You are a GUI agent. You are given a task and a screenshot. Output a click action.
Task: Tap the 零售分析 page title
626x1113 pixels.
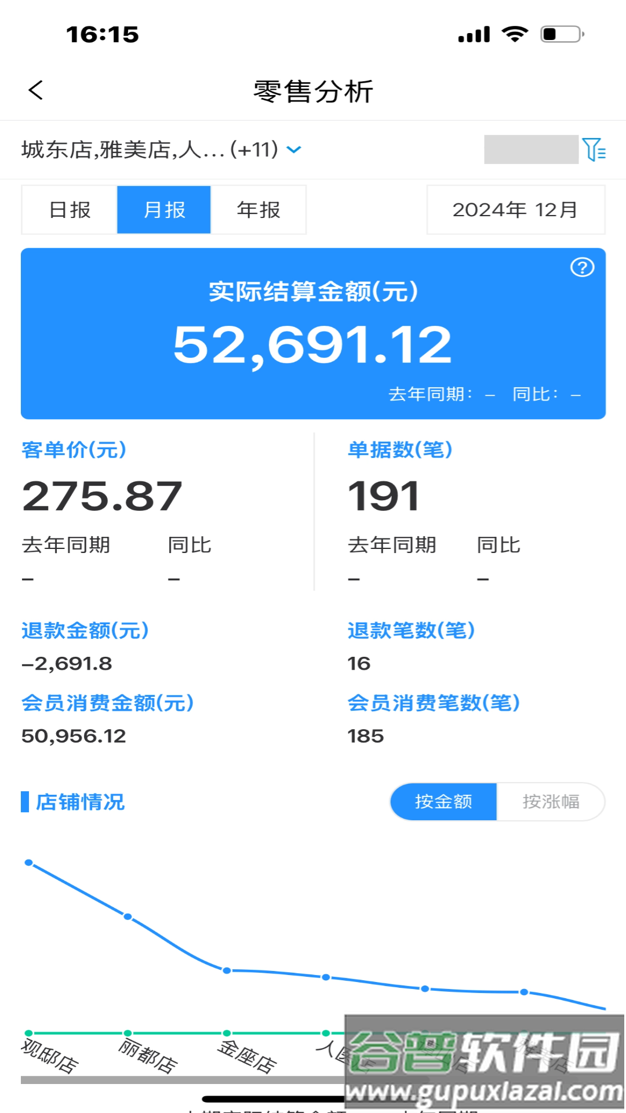pos(313,91)
